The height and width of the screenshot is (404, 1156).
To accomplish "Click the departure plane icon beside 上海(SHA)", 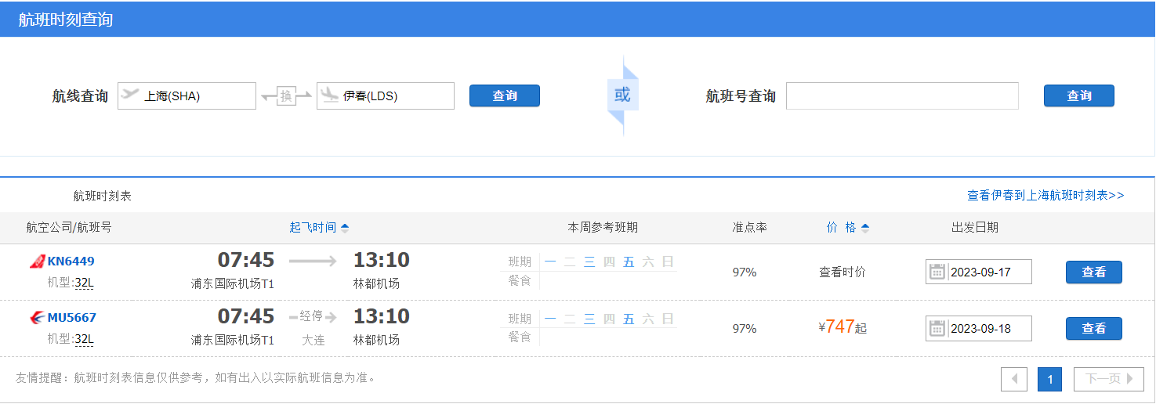I will [130, 95].
